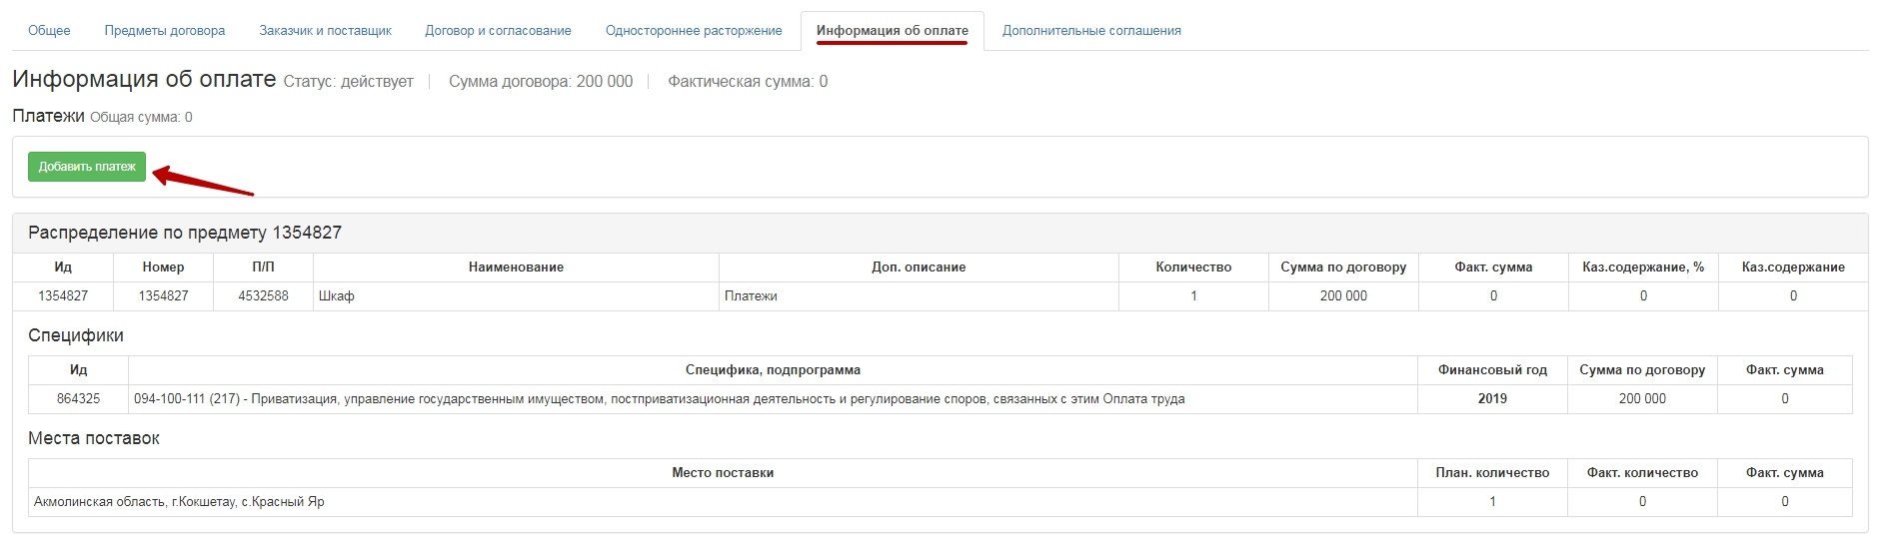Click the П/П value 4532588

[263, 296]
